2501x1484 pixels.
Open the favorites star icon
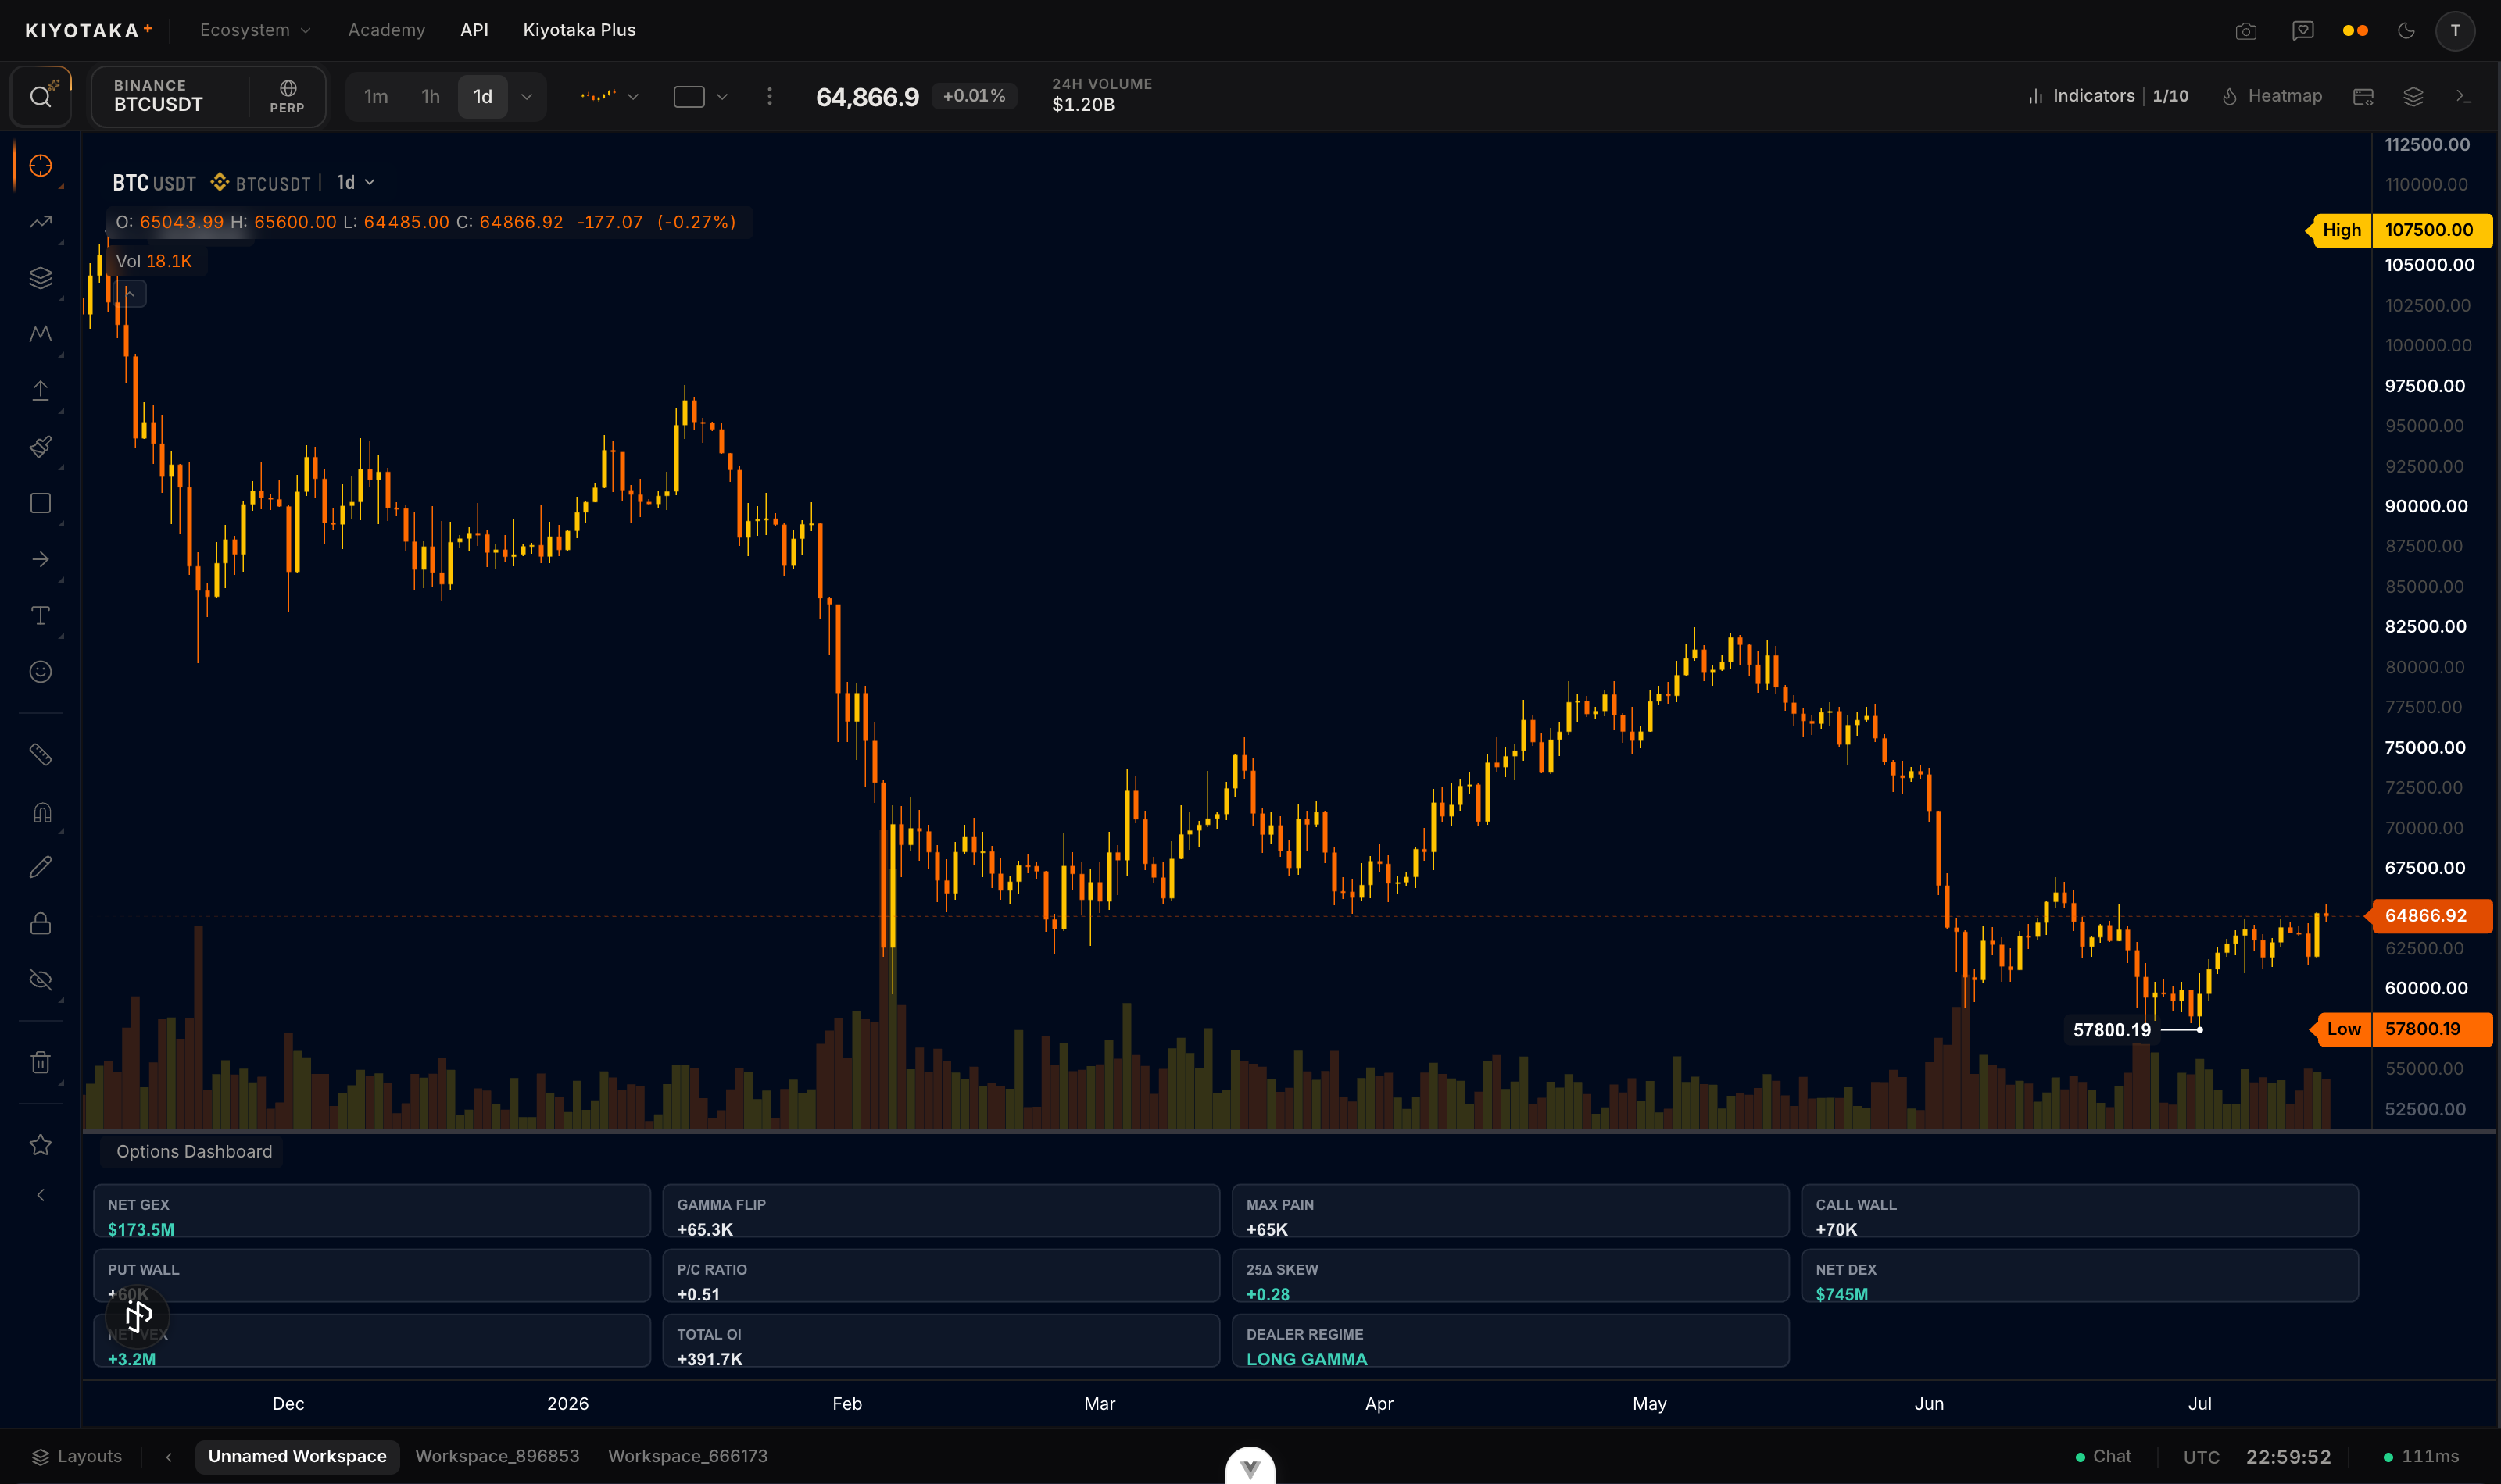pos(40,1145)
